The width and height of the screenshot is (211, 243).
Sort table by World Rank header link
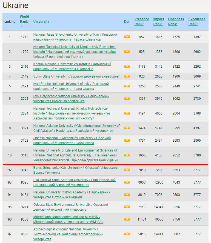(x=24, y=19)
